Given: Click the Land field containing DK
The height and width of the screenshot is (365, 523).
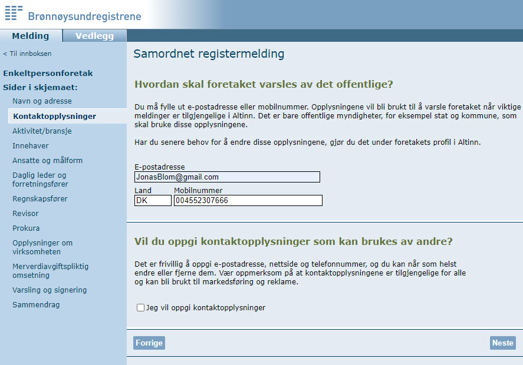Looking at the screenshot, I should [x=153, y=201].
